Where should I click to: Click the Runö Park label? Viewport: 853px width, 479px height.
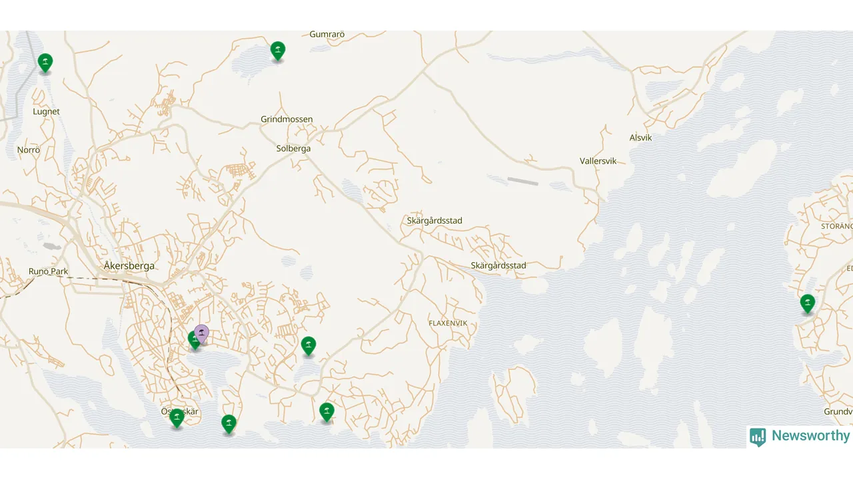coord(49,271)
